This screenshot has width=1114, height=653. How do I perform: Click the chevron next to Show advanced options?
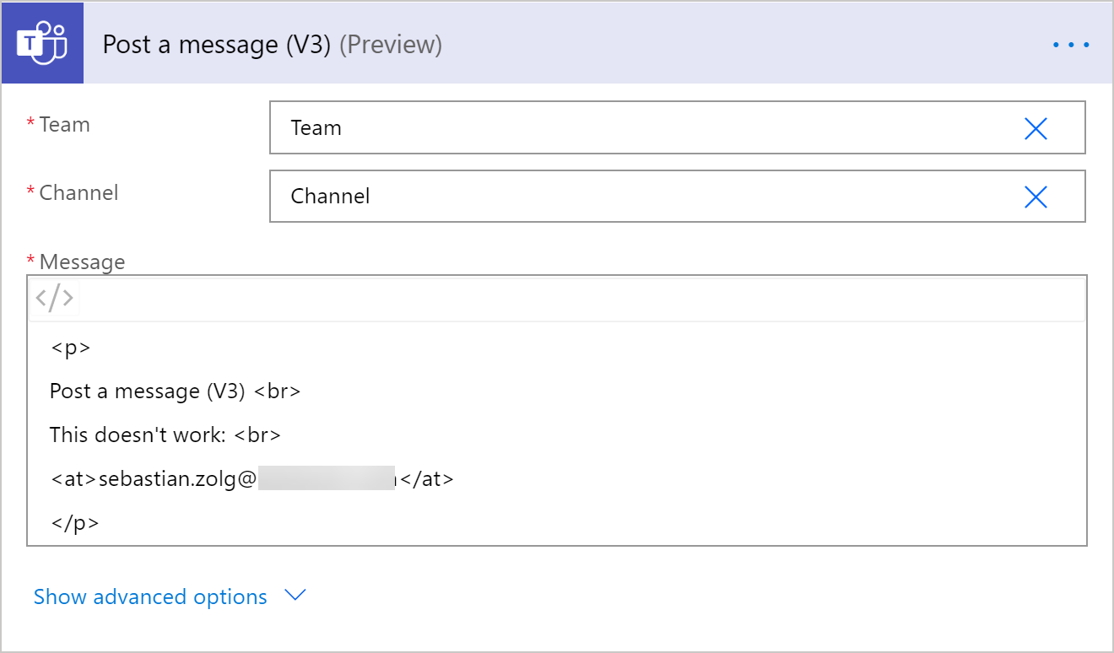pyautogui.click(x=294, y=596)
